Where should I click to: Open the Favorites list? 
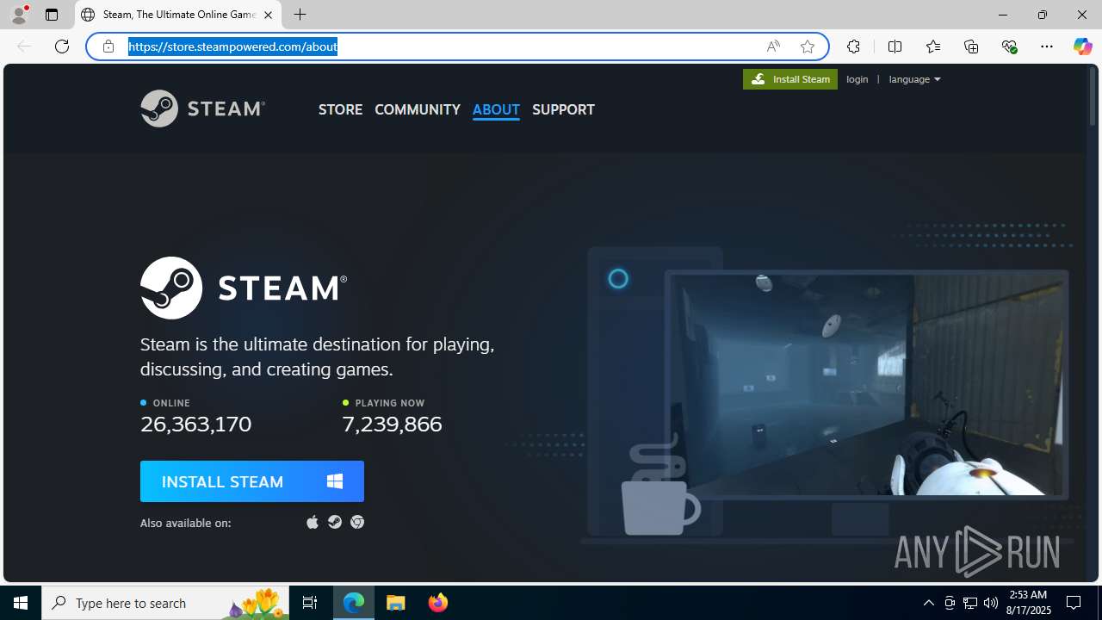(933, 46)
